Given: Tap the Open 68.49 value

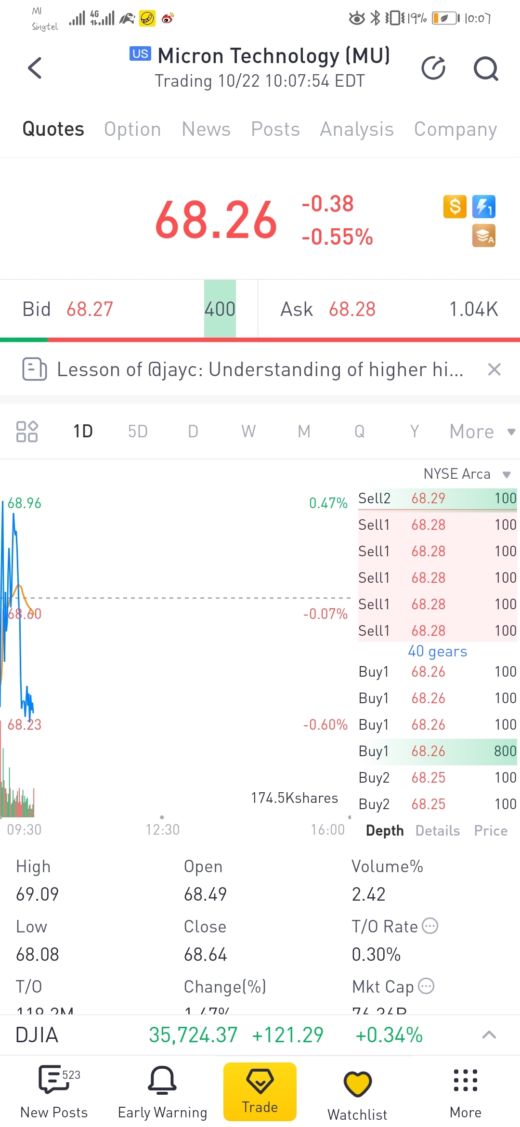Looking at the screenshot, I should 205,894.
